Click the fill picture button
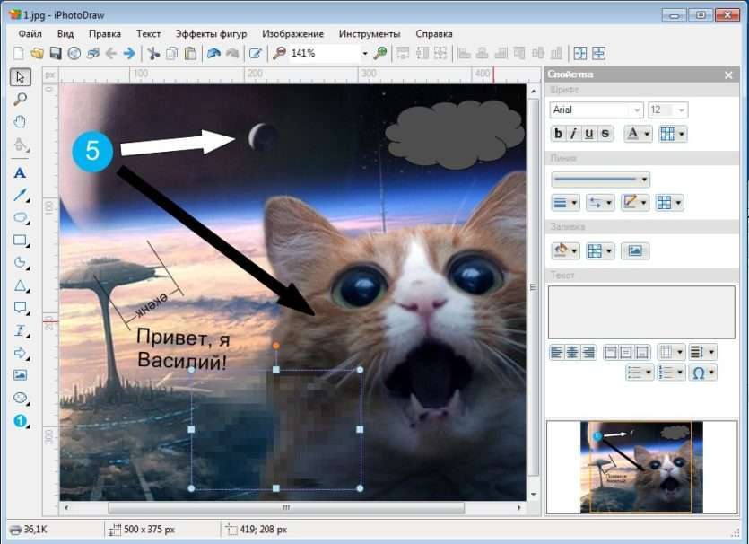 [x=635, y=250]
